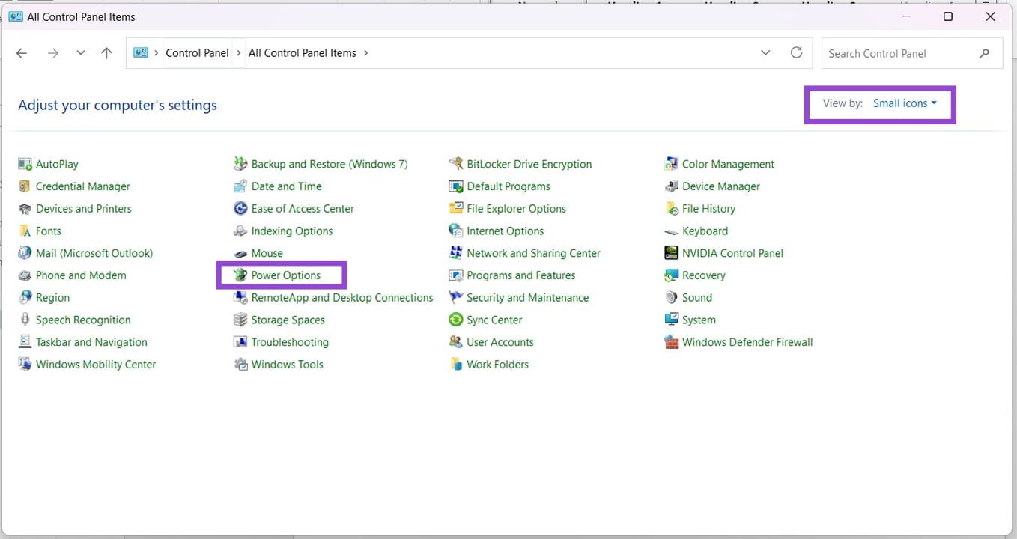Viewport: 1017px width, 539px height.
Task: Open Troubleshooting
Action: [x=290, y=341]
